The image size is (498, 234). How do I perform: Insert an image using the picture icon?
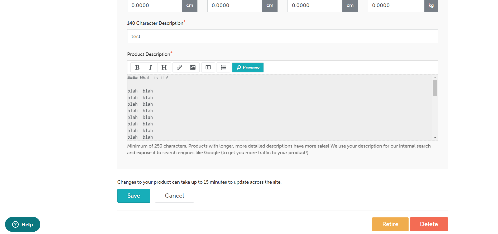pyautogui.click(x=193, y=67)
